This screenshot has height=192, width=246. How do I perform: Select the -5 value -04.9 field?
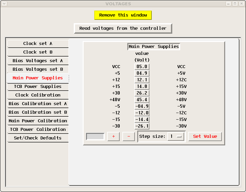(142, 106)
